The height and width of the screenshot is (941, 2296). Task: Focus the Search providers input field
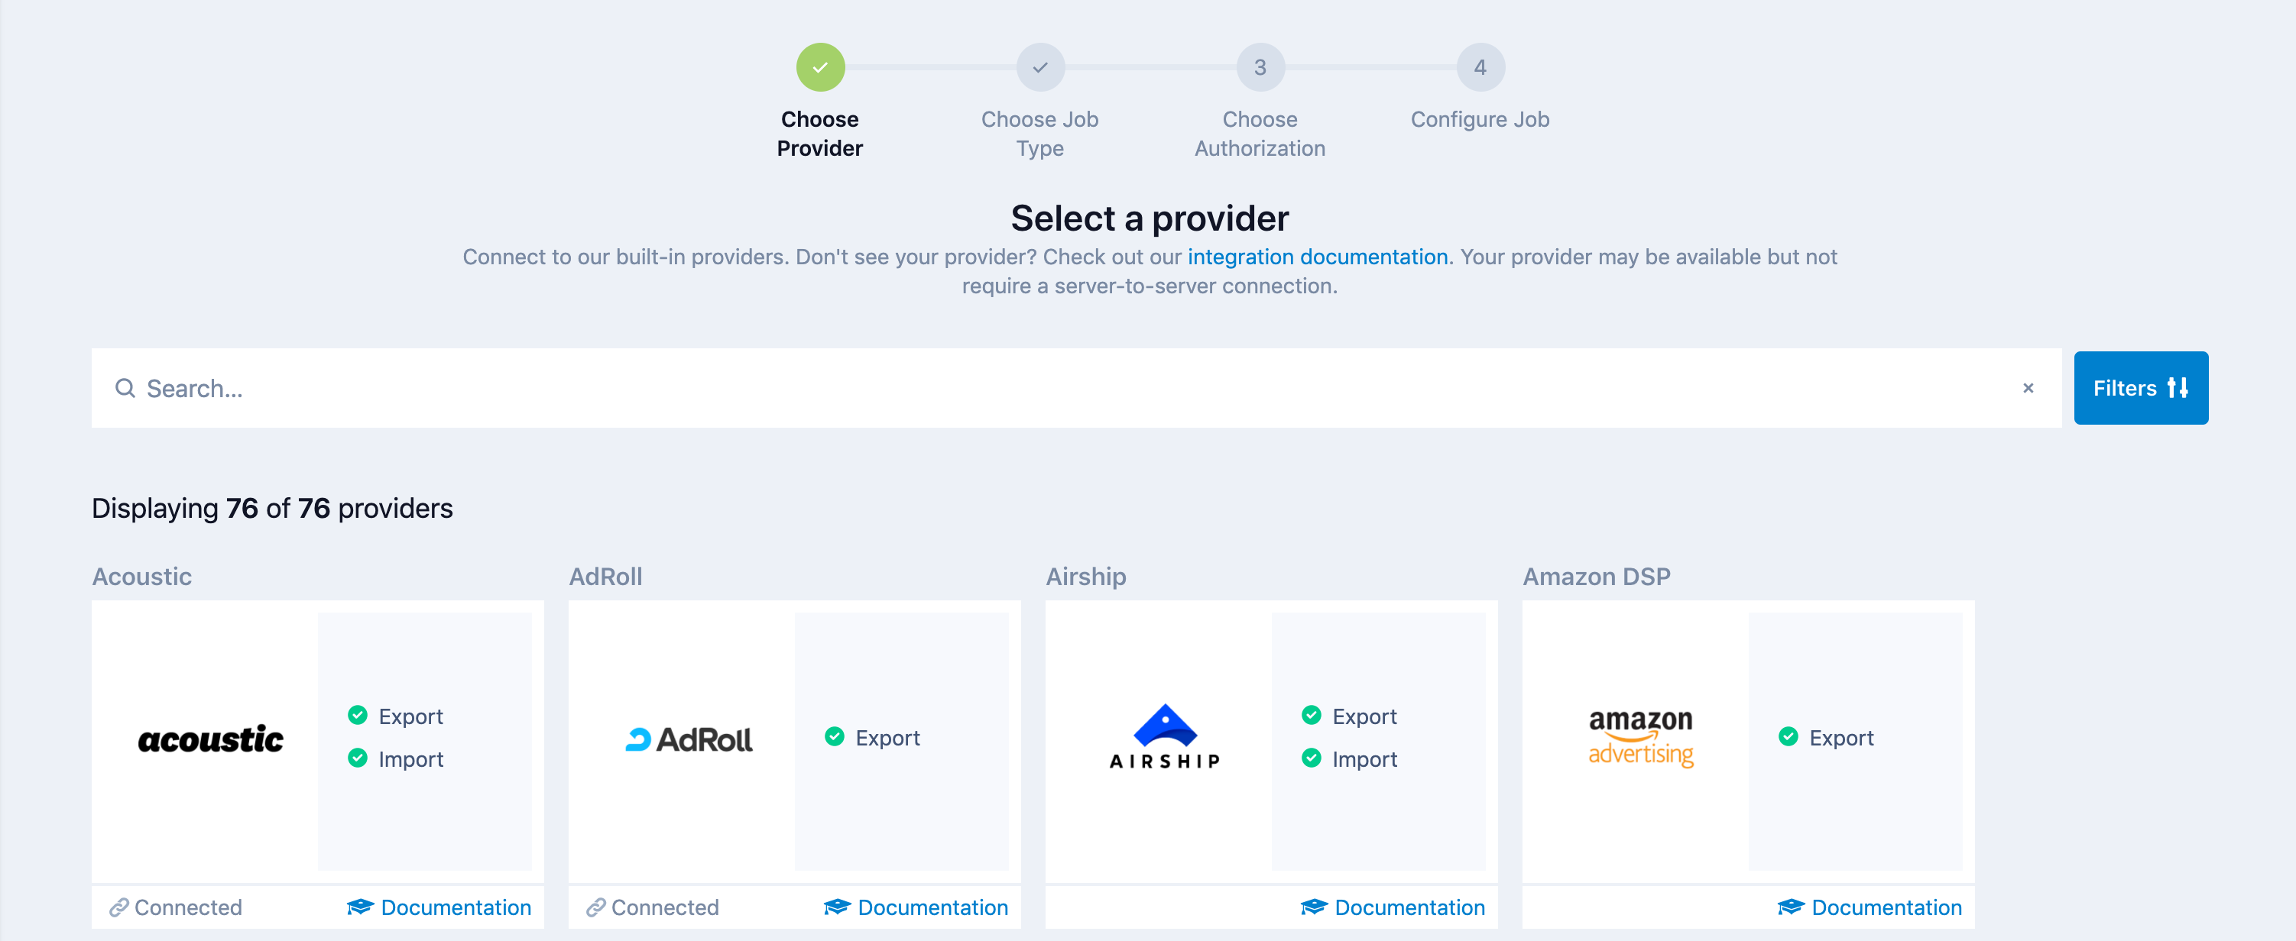coord(1069,389)
